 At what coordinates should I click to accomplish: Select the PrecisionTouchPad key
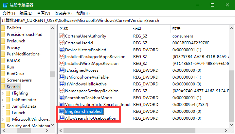pyautogui.click(x=25, y=35)
